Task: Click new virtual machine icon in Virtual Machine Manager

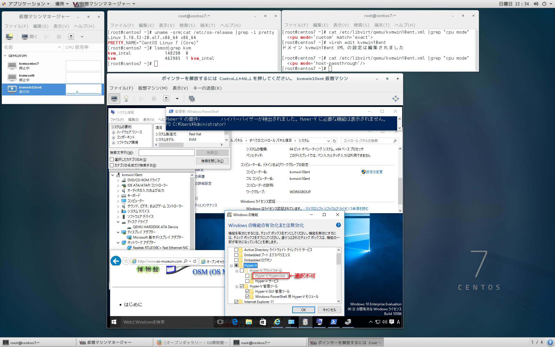Action: coord(9,37)
